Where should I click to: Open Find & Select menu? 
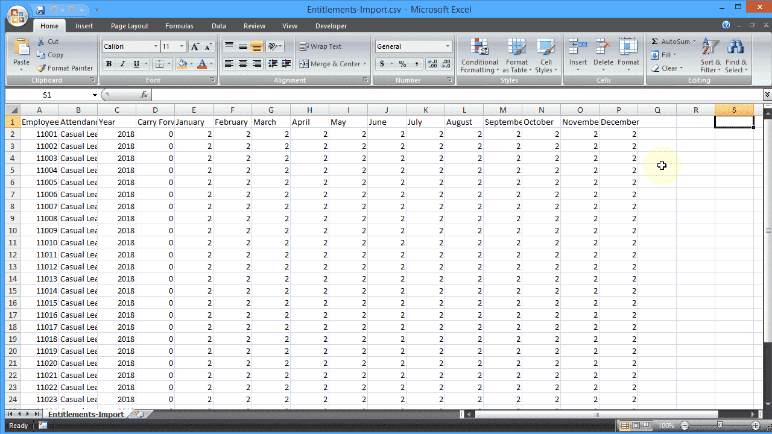[x=736, y=55]
